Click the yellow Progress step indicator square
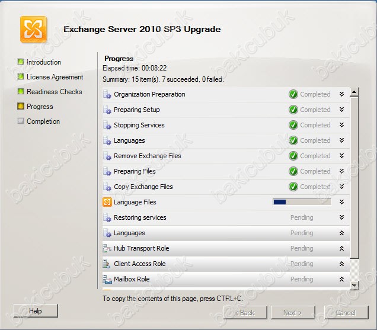Screen dimensions: 377x330 tap(21, 106)
